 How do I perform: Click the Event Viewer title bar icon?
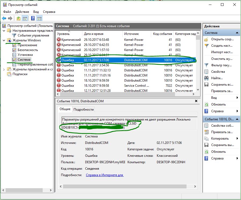(x=5, y=5)
